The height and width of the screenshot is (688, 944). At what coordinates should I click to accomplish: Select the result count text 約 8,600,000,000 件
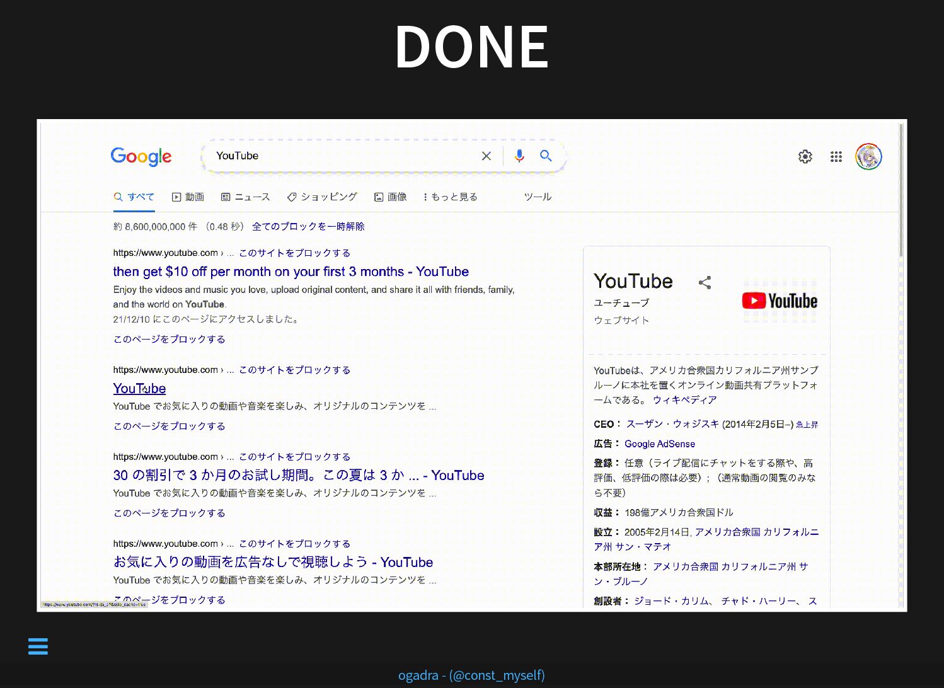[155, 226]
